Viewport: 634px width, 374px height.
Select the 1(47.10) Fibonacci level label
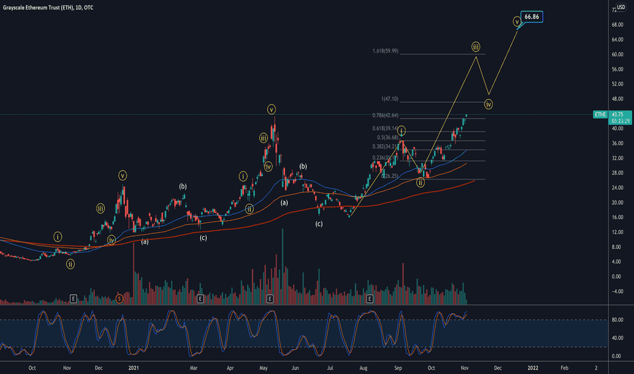390,99
